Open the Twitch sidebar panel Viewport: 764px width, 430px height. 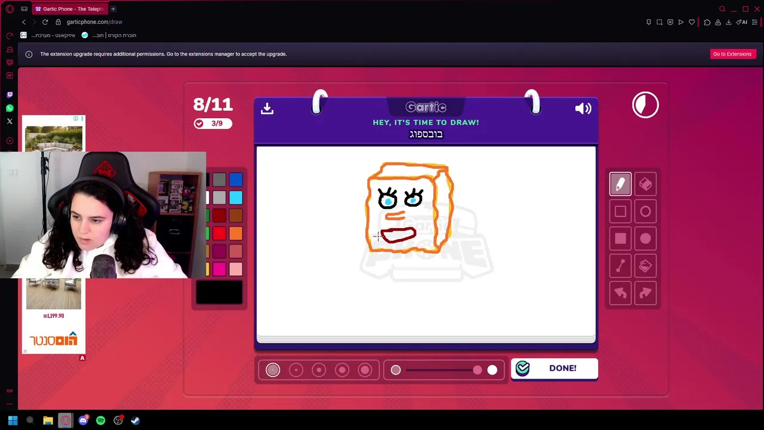(x=10, y=95)
